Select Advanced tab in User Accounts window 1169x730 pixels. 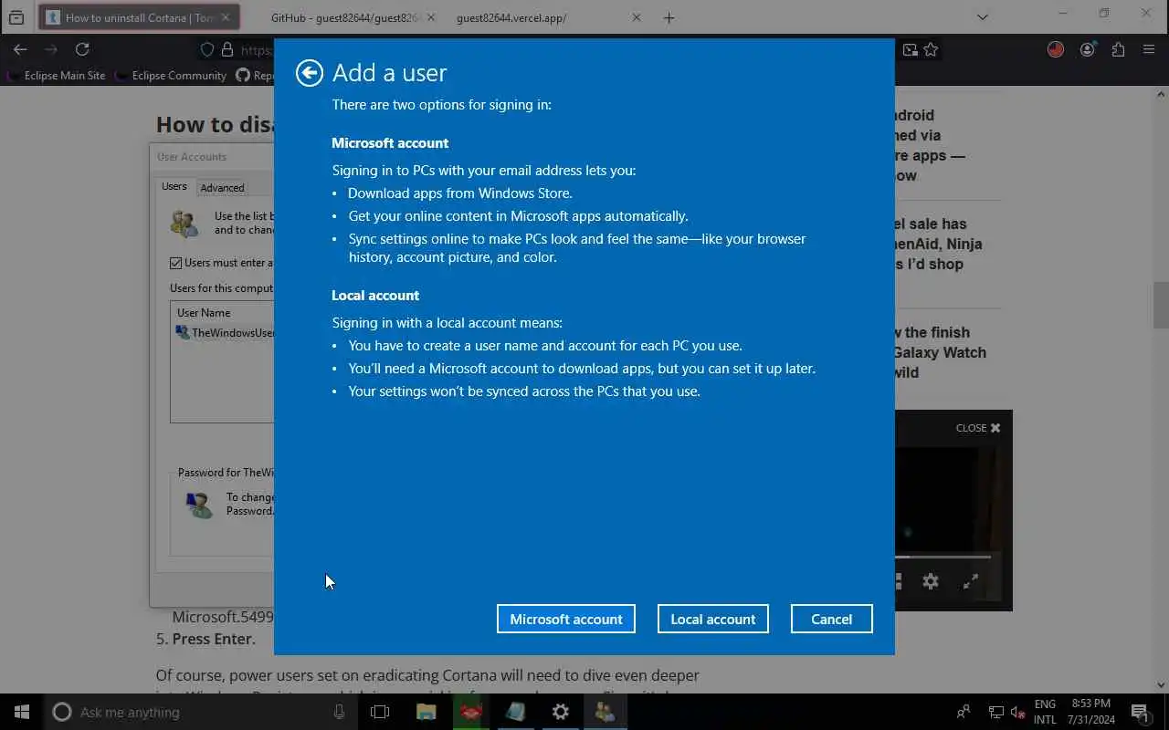222,187
